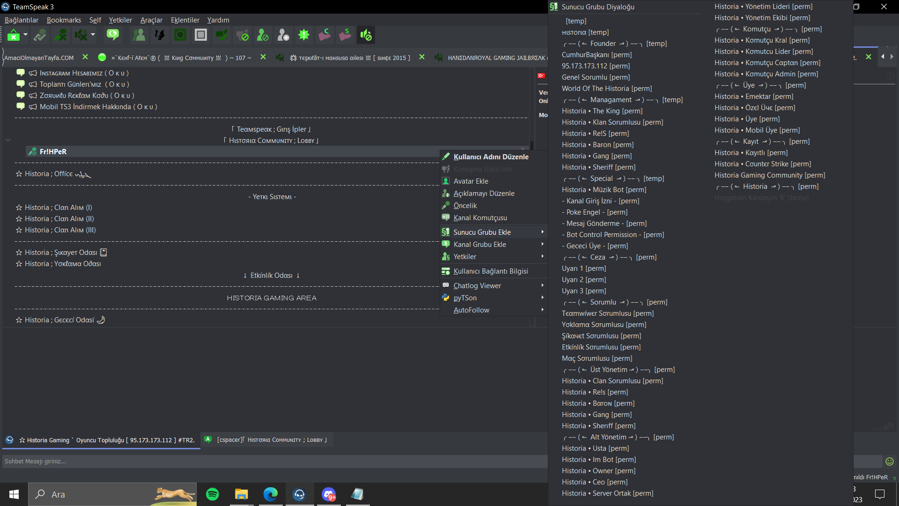The width and height of the screenshot is (899, 506).
Task: Switch to the AmaciOlmayanTayfa.COM server tab
Action: pos(39,58)
